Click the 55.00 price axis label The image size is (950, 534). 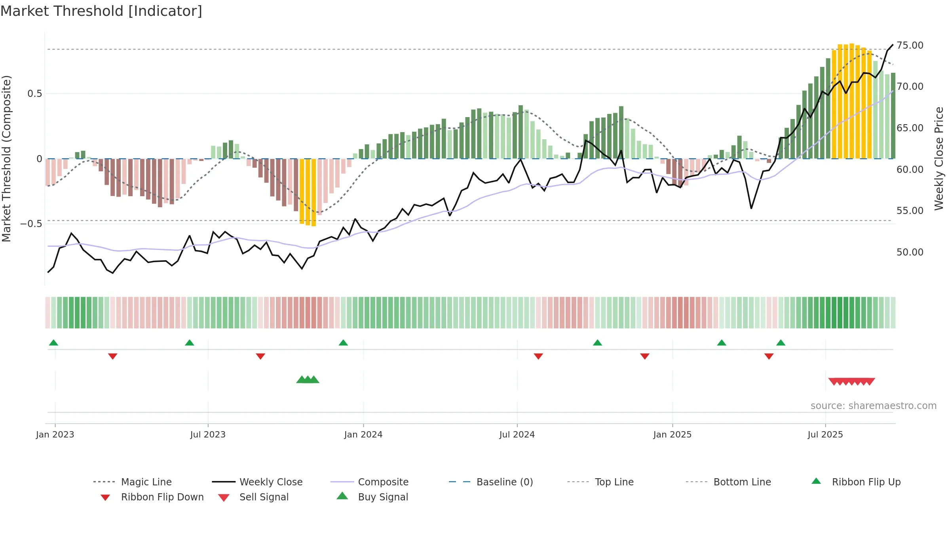(x=910, y=211)
